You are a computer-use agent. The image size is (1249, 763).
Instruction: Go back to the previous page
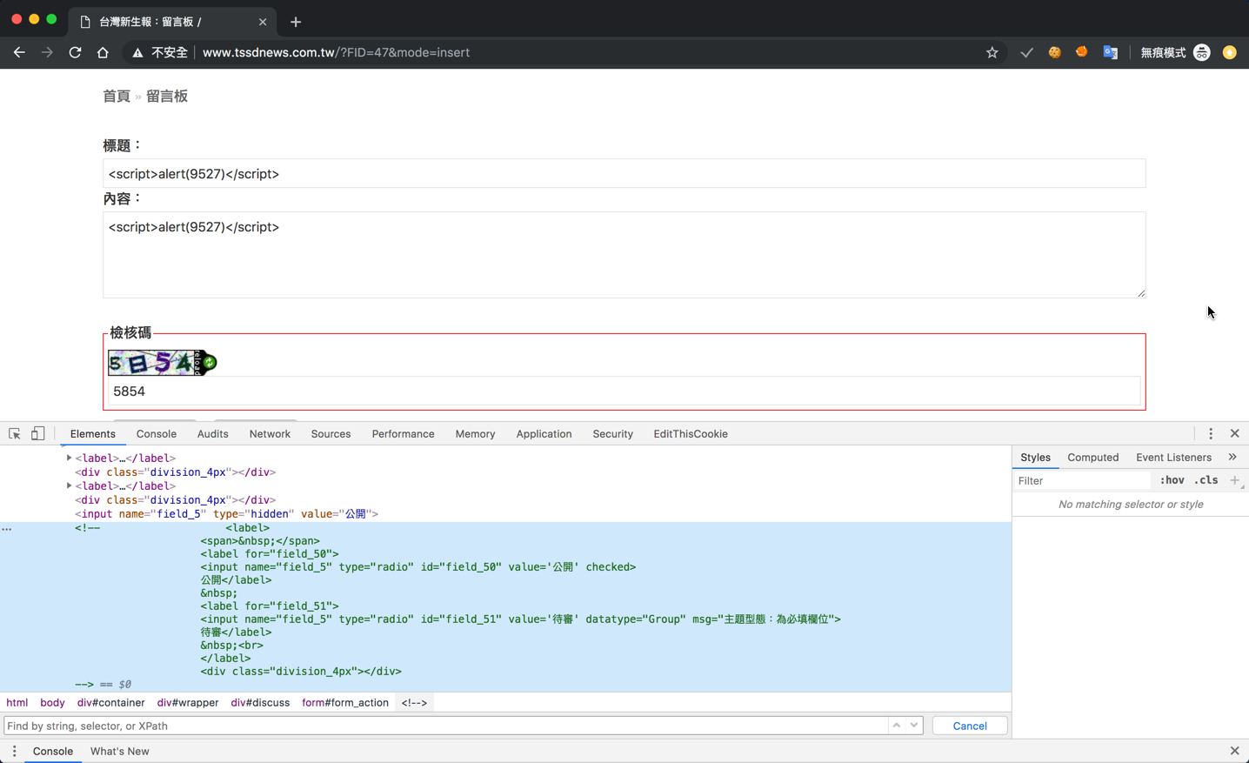pyautogui.click(x=19, y=52)
